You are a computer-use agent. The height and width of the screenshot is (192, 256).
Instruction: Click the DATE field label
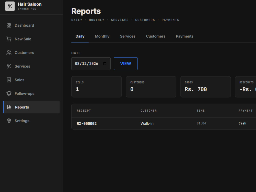tap(76, 53)
